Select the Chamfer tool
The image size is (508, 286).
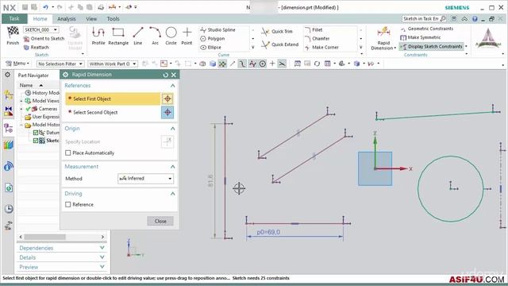click(317, 39)
